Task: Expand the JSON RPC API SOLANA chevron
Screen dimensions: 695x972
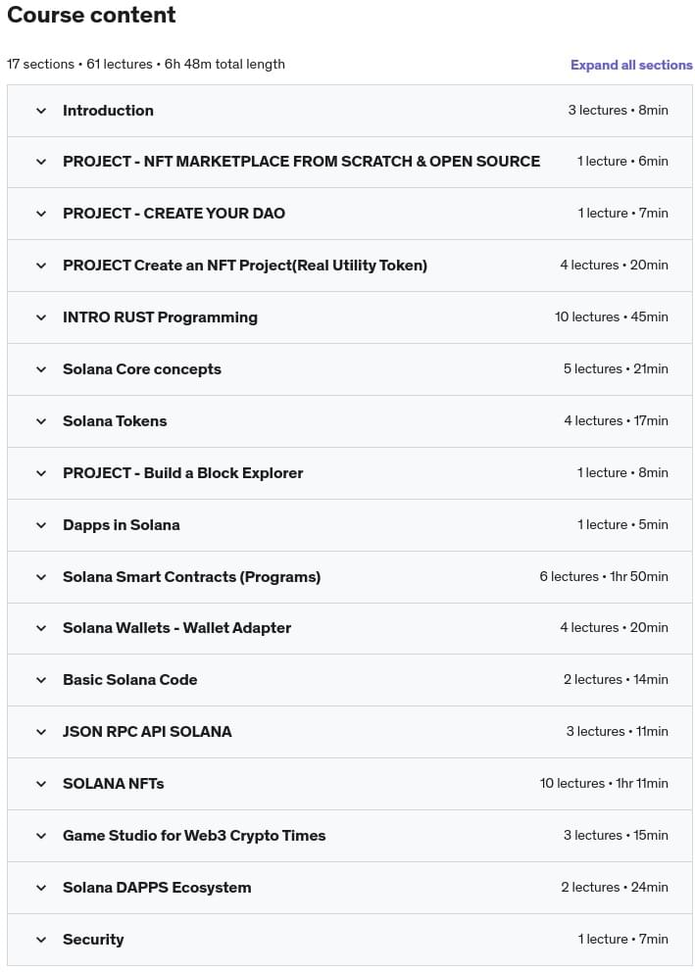Action: (41, 732)
